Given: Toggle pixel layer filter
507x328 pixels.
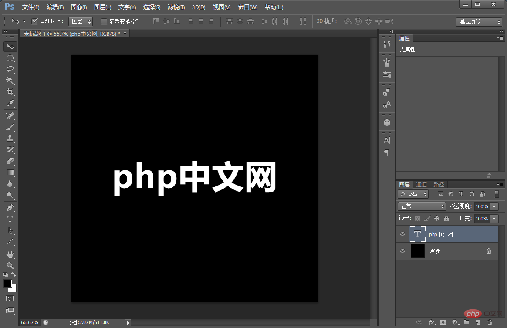Looking at the screenshot, I should point(440,194).
